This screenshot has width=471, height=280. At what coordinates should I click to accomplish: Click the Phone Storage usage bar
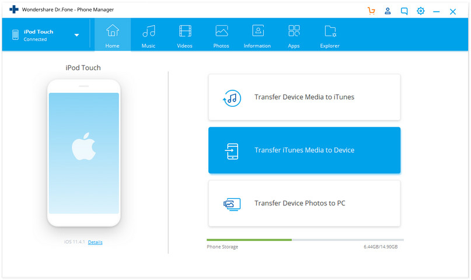[305, 240]
